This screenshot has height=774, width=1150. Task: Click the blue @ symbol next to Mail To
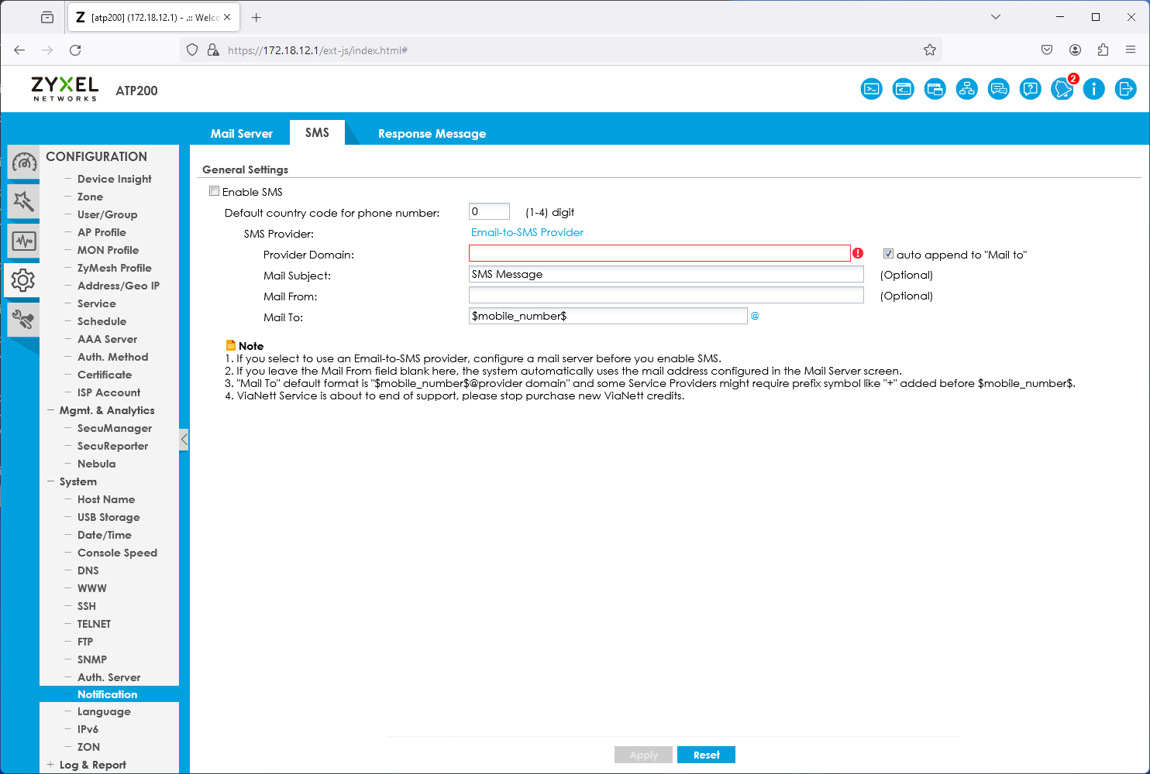[755, 316]
